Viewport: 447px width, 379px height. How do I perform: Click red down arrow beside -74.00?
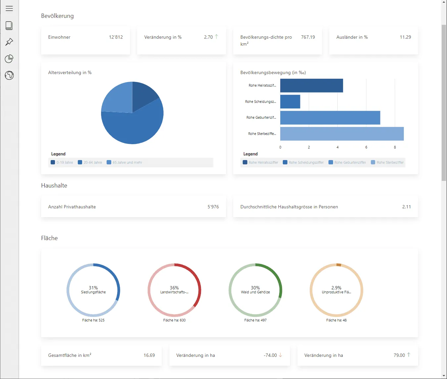(x=280, y=355)
